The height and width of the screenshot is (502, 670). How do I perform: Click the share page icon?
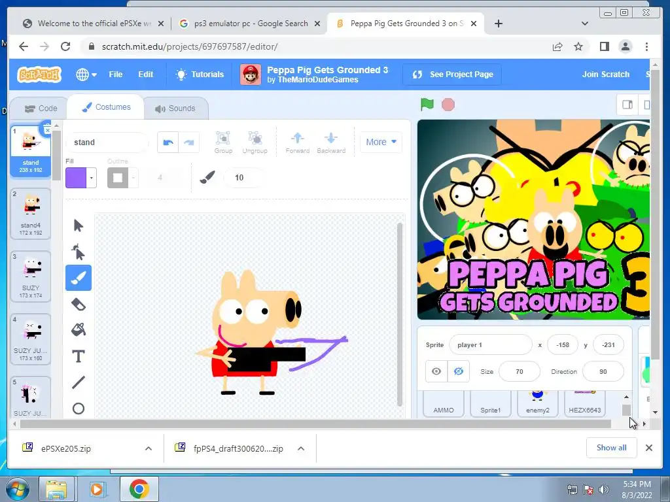tap(557, 46)
